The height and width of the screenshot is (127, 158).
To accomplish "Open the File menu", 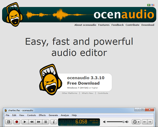I will [x=7, y=115].
